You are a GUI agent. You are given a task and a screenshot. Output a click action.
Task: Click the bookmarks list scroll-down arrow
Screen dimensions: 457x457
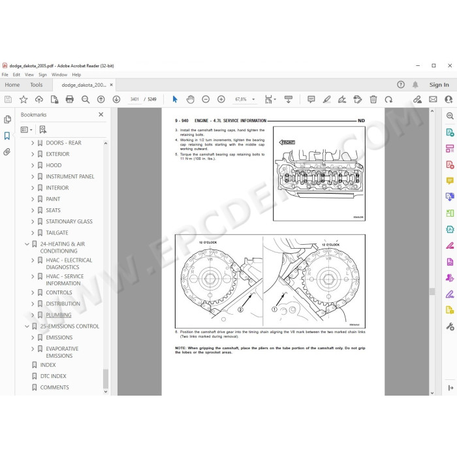(x=106, y=392)
